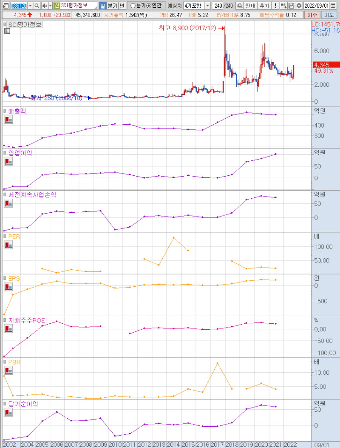Click the 지배주주ROE panel title
This screenshot has width=340, height=448.
(x=26, y=320)
